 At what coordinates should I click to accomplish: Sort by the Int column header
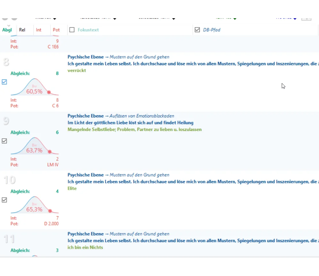click(39, 30)
